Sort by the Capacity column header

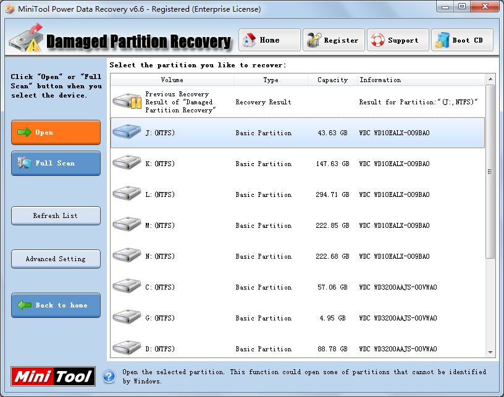click(332, 80)
